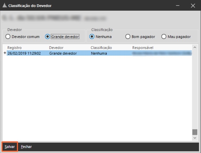Screen dimensions: 201x153
Task: Choose Mau pagador classification
Action: point(176,37)
